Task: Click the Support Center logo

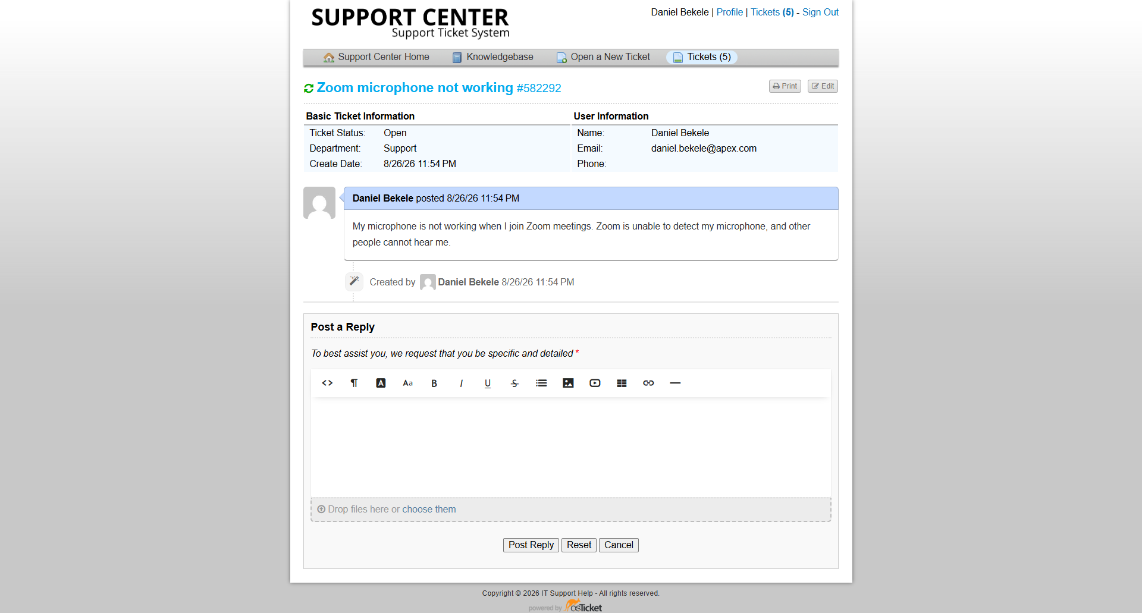Action: tap(410, 23)
